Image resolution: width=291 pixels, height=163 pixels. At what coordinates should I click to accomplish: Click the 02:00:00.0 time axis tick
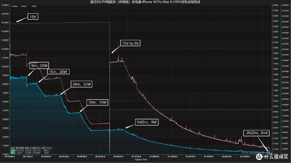(227, 157)
